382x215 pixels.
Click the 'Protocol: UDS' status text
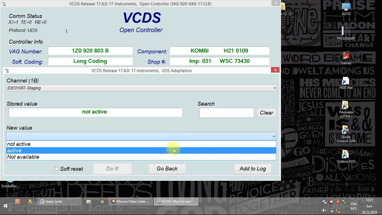23,30
